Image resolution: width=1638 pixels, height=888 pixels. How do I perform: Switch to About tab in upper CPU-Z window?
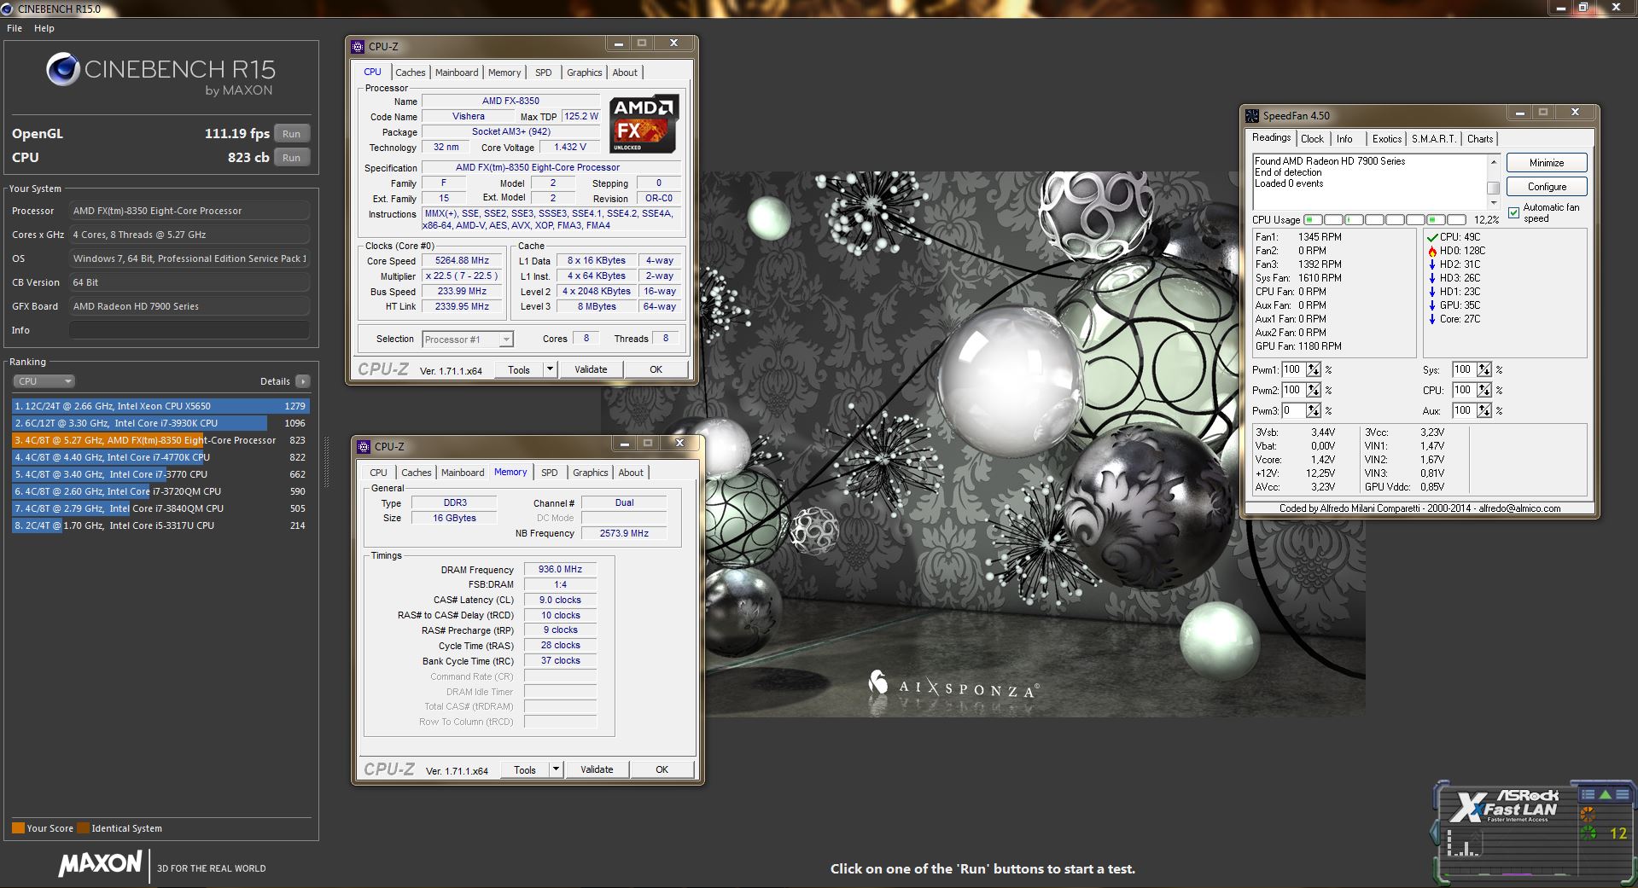click(625, 73)
